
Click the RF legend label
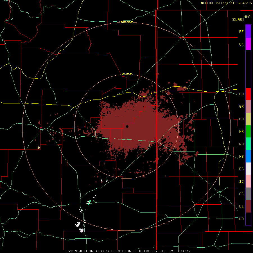point(241,31)
